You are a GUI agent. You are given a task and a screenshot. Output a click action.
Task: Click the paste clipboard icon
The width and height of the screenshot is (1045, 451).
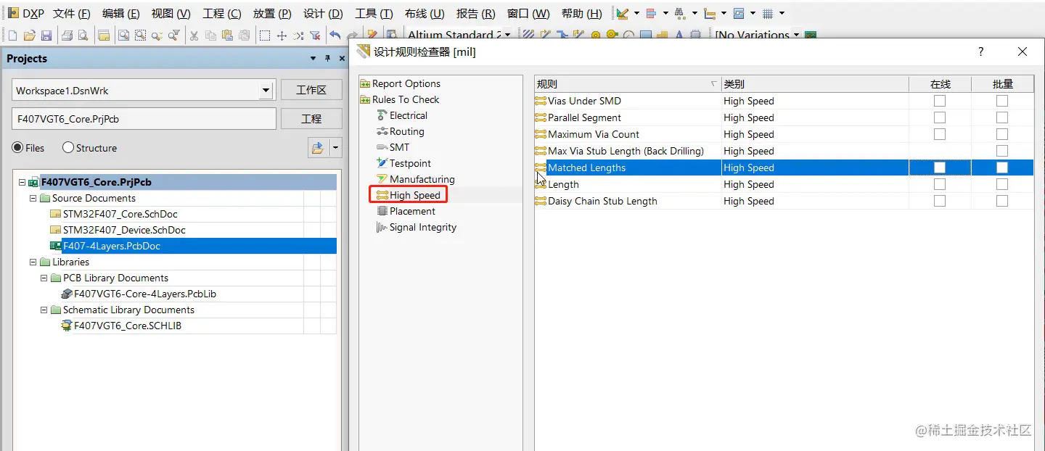click(x=227, y=36)
